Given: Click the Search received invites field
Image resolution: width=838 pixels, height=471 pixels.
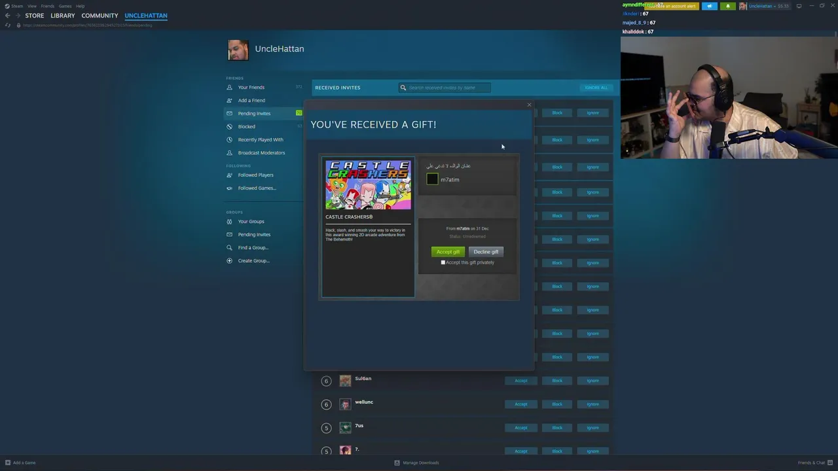Looking at the screenshot, I should pyautogui.click(x=445, y=88).
